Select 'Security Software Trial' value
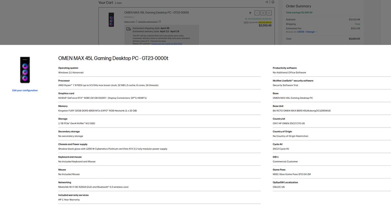 tap(285, 85)
